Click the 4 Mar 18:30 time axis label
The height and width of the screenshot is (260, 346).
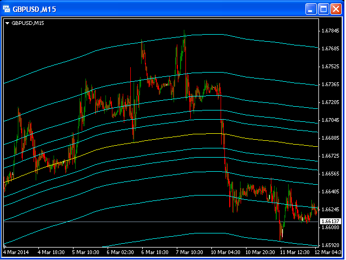[51, 252]
